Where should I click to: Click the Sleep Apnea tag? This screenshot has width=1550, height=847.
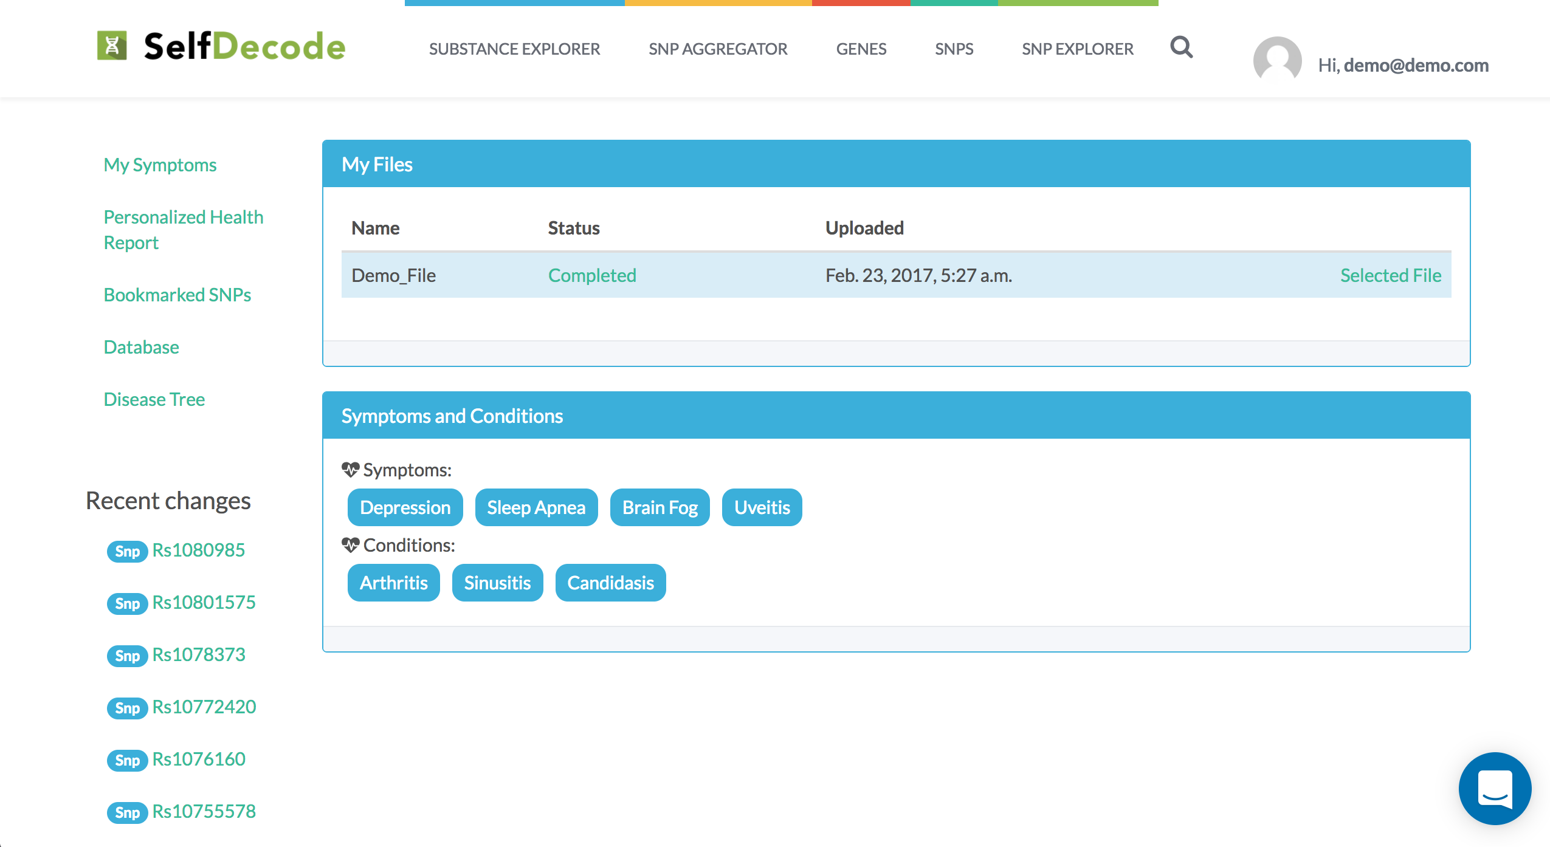(536, 507)
